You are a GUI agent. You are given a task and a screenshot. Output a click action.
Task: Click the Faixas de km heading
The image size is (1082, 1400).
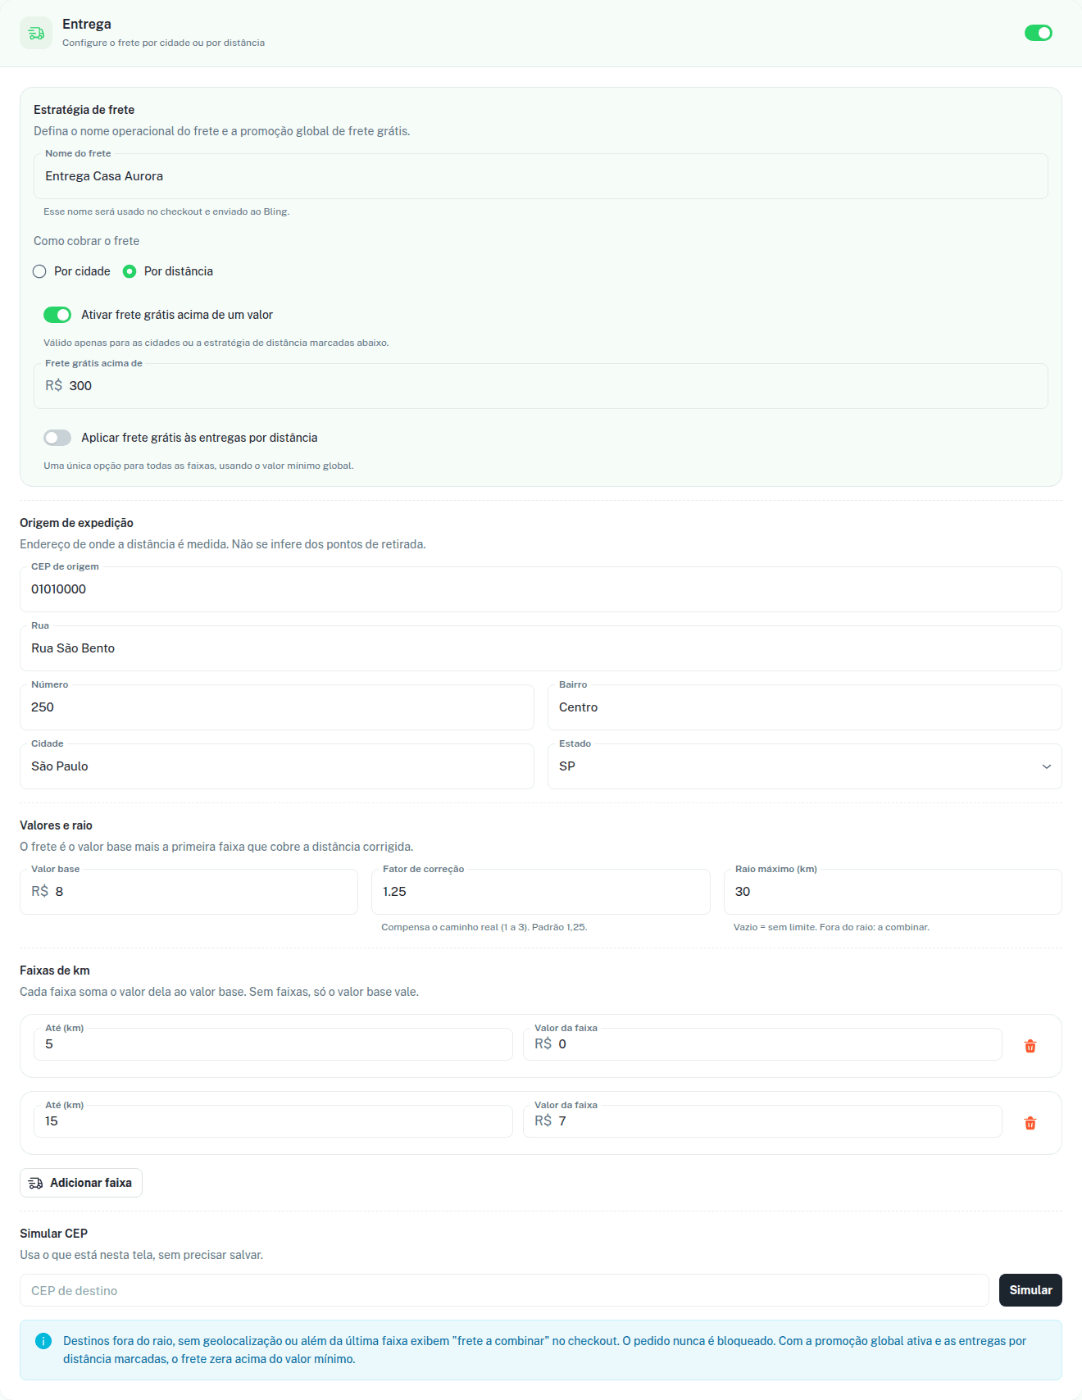point(55,970)
